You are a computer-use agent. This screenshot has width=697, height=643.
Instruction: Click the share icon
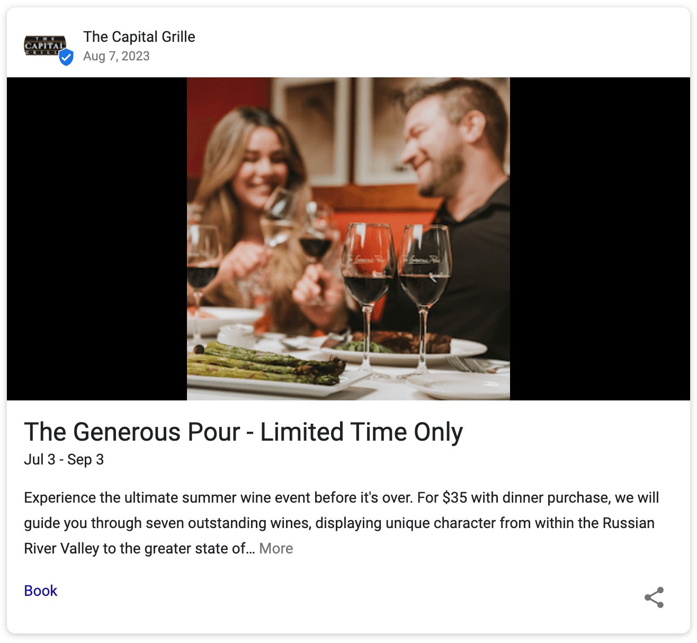[x=654, y=597]
